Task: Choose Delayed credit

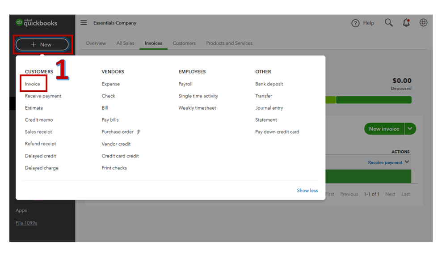Action: point(40,156)
